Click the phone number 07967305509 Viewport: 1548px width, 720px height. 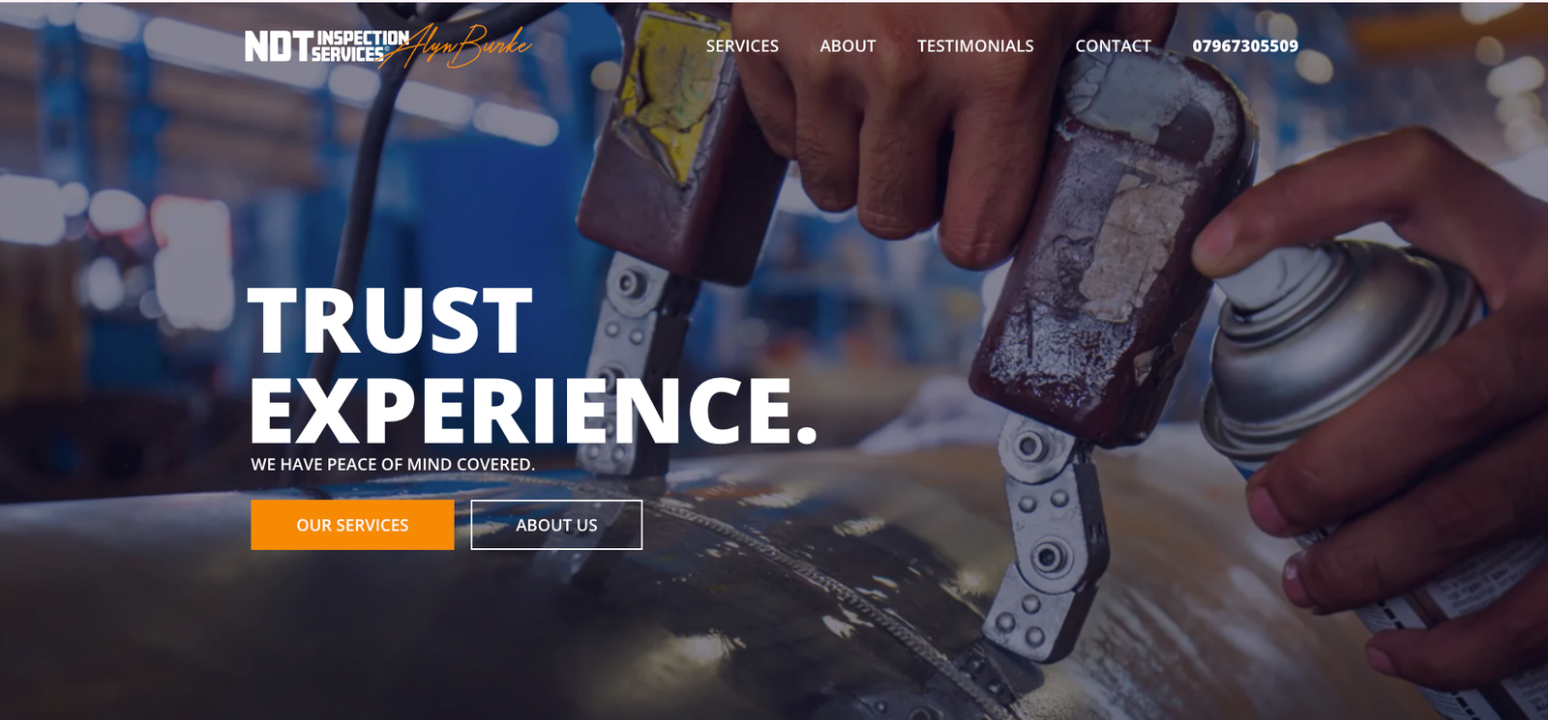click(x=1245, y=45)
